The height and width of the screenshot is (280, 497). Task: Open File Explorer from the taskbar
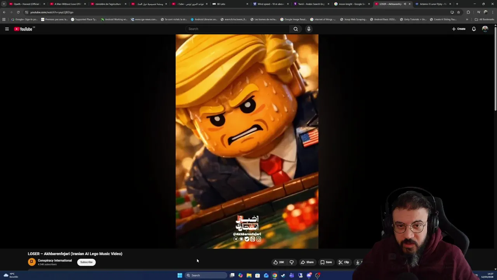click(x=249, y=275)
